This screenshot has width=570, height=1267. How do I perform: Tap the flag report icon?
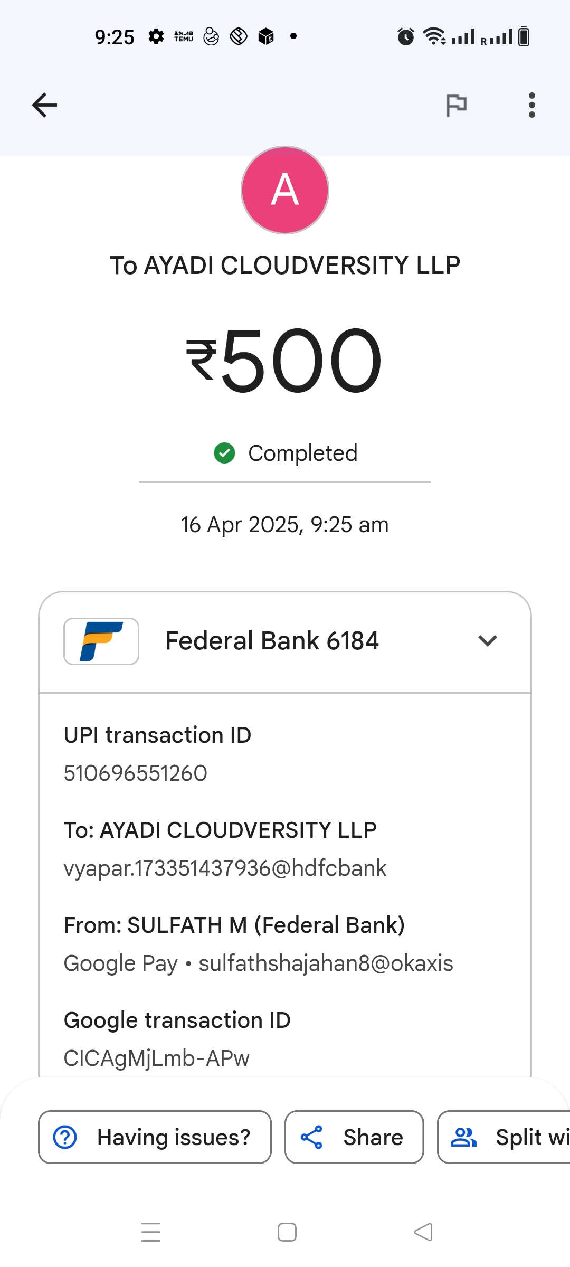pyautogui.click(x=456, y=105)
